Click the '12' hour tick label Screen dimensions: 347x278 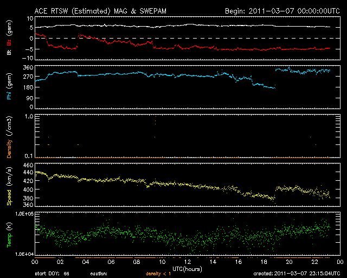coord(188,262)
